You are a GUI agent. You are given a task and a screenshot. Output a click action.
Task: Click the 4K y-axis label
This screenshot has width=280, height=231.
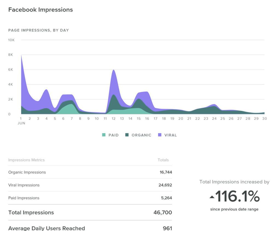(11, 84)
